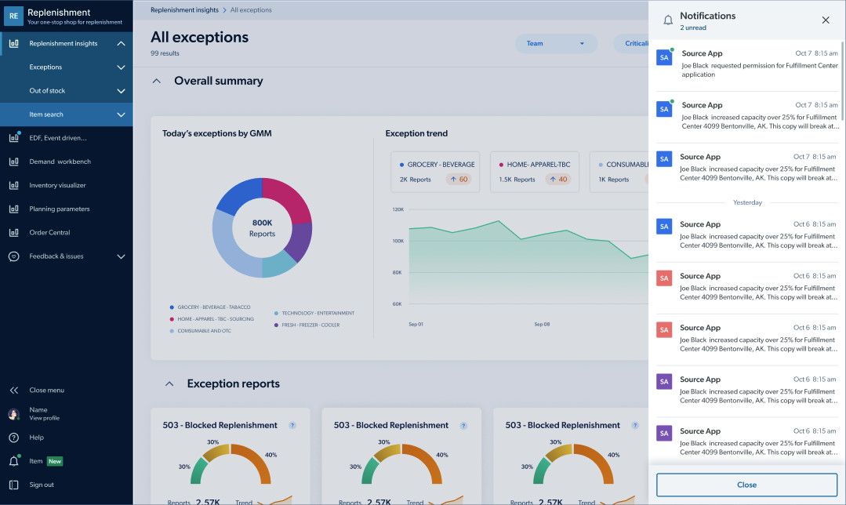Viewport: 846px width, 505px height.
Task: Click the HOME- APPAREL-TBC trend card
Action: pyautogui.click(x=534, y=172)
